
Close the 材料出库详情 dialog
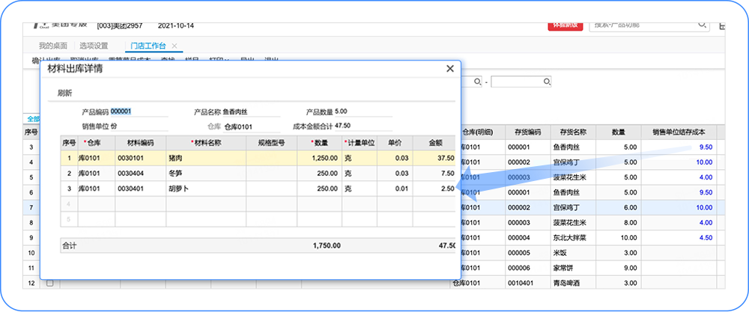tap(450, 68)
